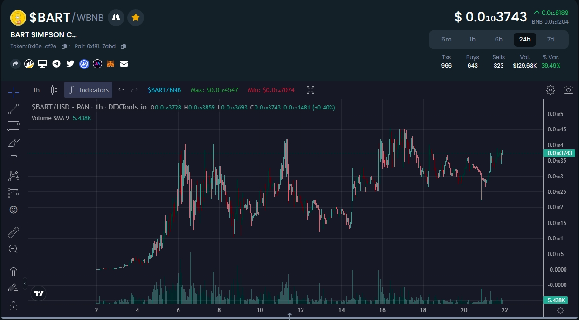Open the Twitter link icon
This screenshot has height=320, width=579.
70,64
